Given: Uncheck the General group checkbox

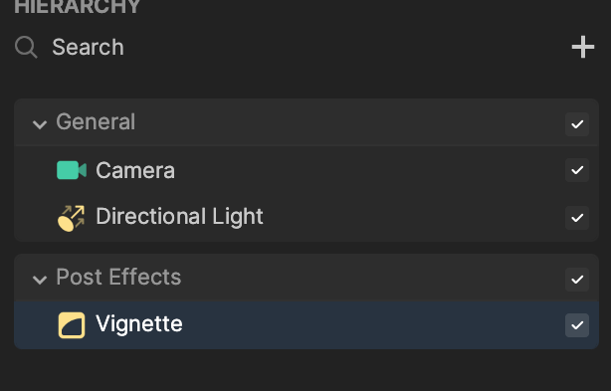Looking at the screenshot, I should pyautogui.click(x=577, y=124).
